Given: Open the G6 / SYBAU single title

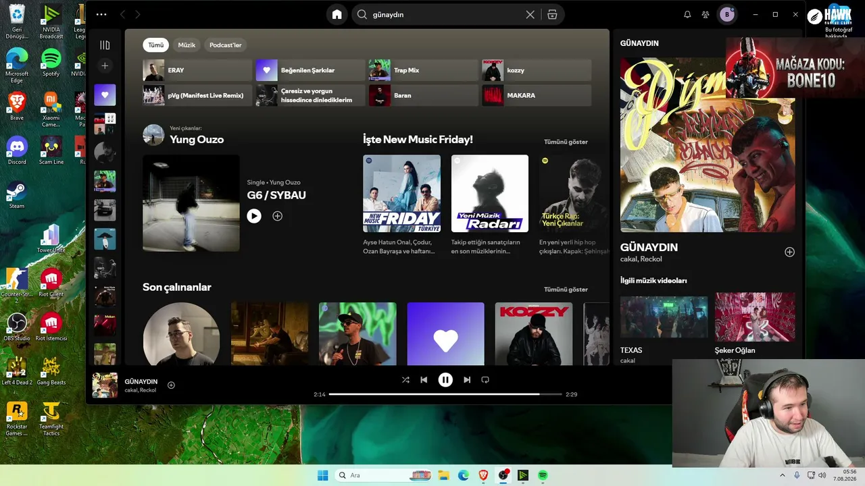Looking at the screenshot, I should 276,195.
